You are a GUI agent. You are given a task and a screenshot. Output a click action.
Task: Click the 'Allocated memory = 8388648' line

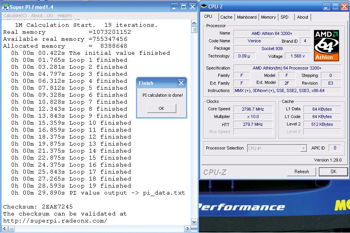point(65,46)
